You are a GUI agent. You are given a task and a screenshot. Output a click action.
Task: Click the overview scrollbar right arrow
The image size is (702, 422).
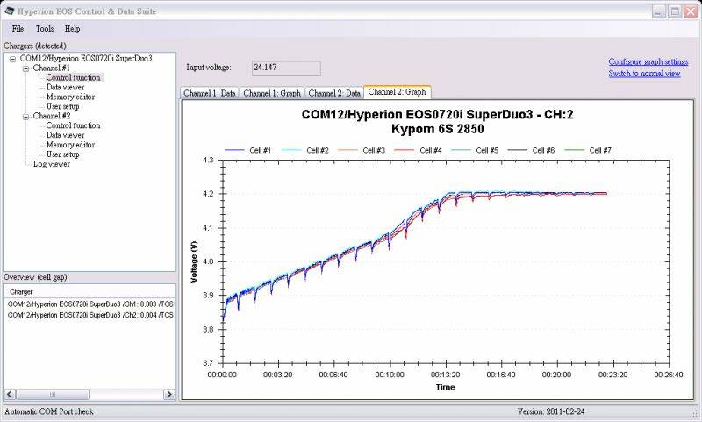click(168, 394)
